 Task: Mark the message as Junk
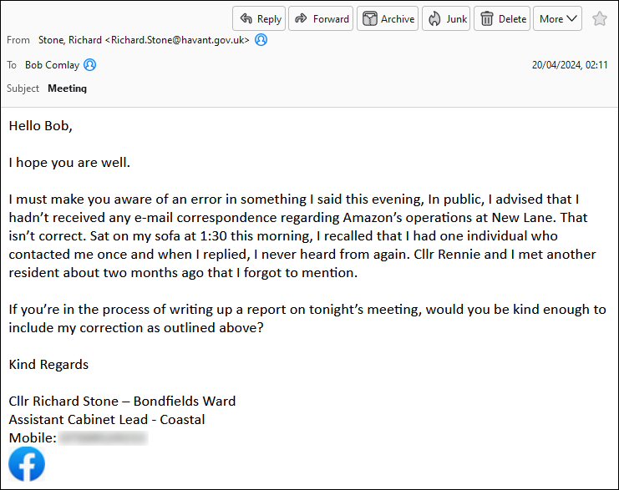coord(447,19)
